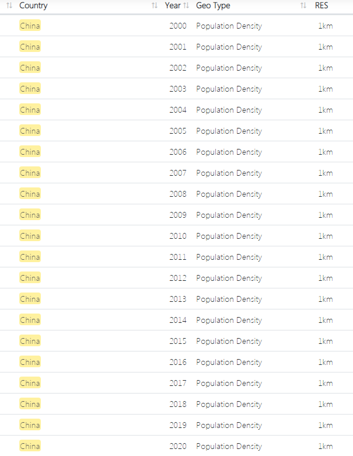Select the China tag in the 2017 row
Screen dimensions: 353x456
30,383
